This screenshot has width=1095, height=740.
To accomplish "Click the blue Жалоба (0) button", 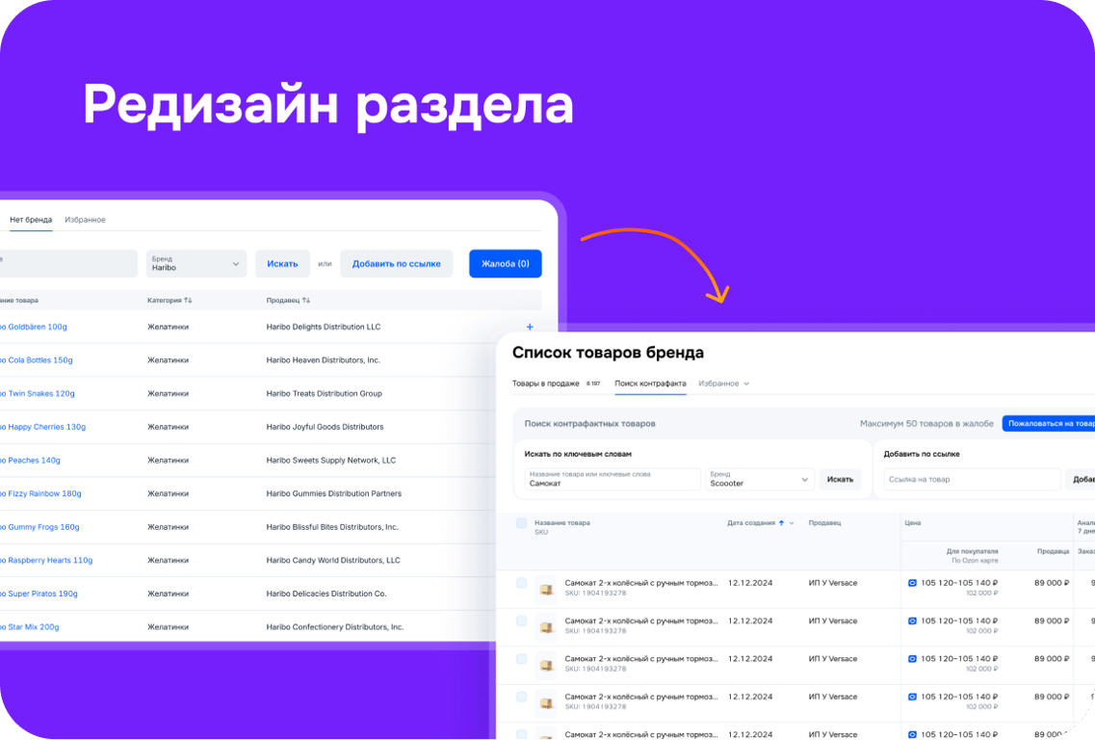I will pos(505,263).
